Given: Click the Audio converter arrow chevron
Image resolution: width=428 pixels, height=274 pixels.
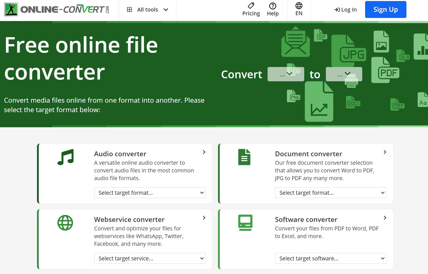Looking at the screenshot, I should (x=204, y=152).
